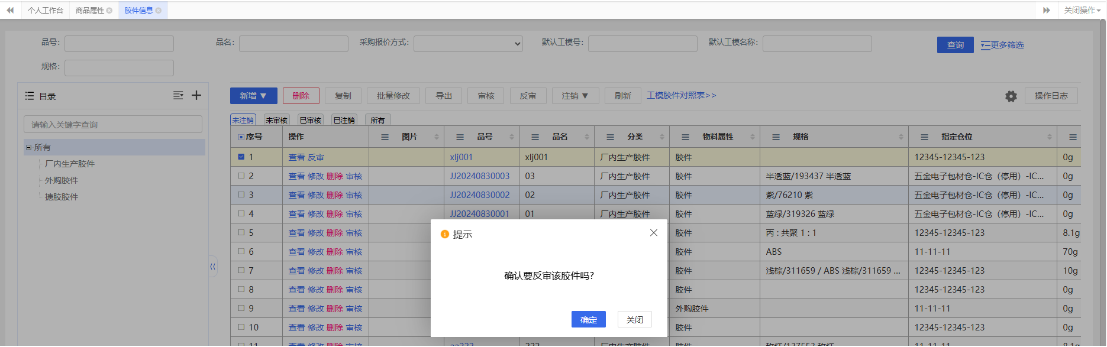Close the 提示 dialog with its X

click(x=654, y=233)
